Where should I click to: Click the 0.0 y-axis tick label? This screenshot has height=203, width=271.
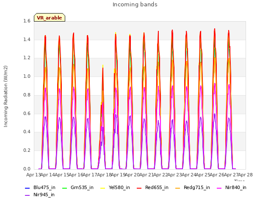point(27,169)
